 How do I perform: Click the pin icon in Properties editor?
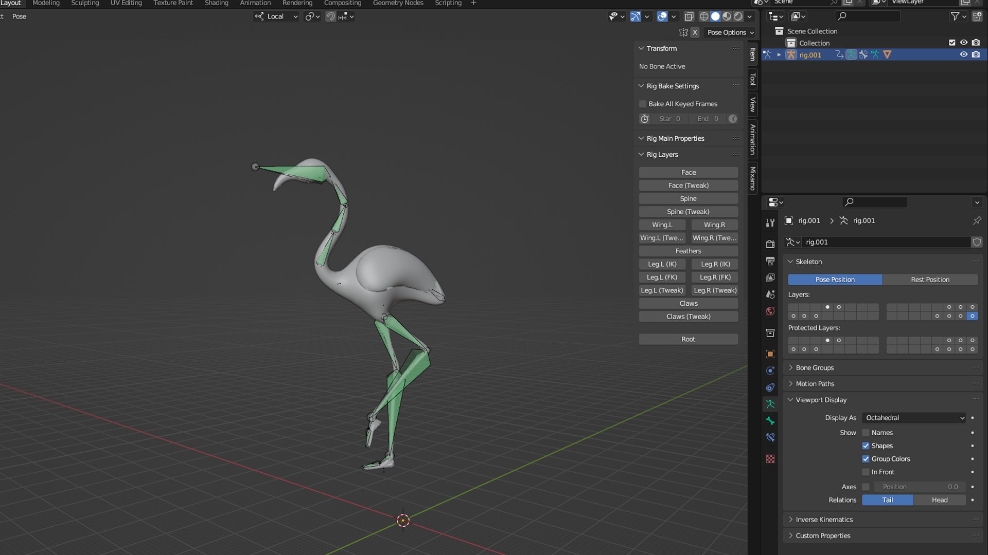point(977,220)
